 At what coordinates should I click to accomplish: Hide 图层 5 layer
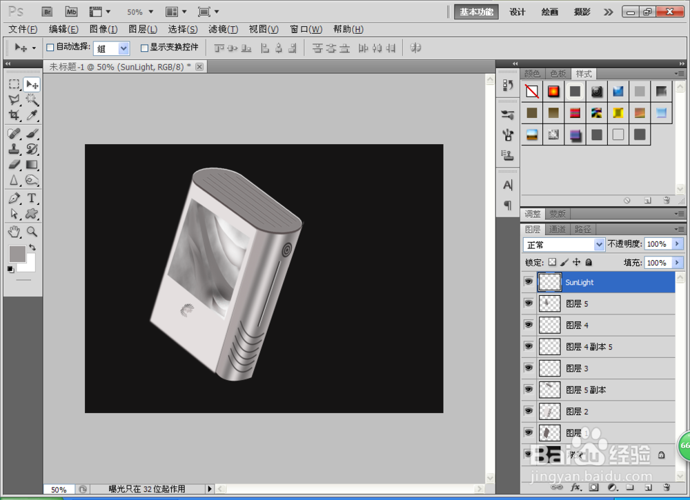pos(529,303)
